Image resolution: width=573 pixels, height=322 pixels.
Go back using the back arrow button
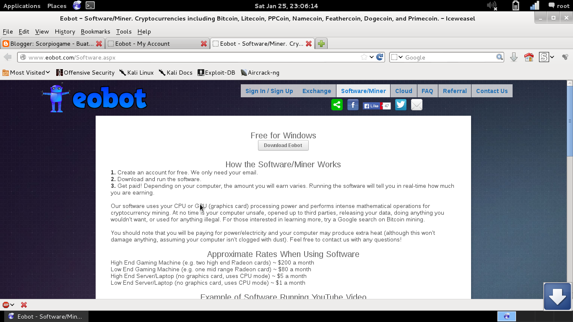tap(8, 57)
